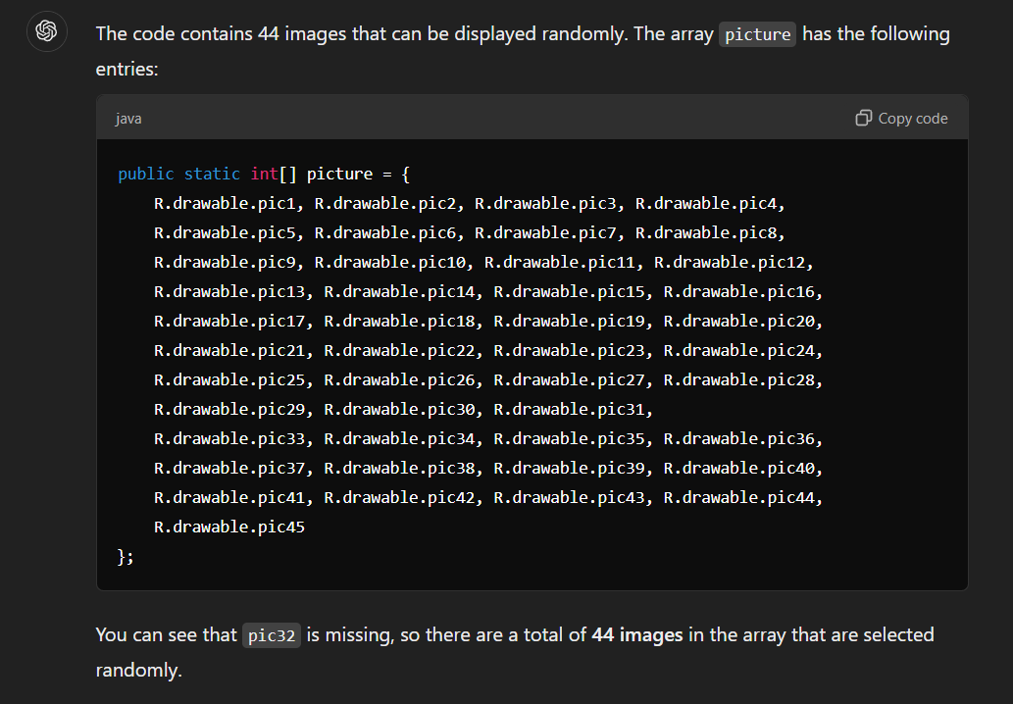This screenshot has width=1013, height=704.
Task: Click R.drawable.pic33 in the code block
Action: click(229, 439)
